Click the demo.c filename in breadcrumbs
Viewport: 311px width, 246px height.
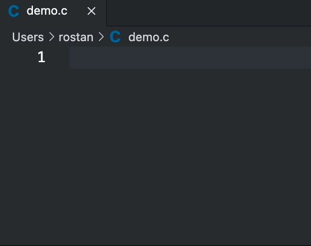tap(149, 37)
